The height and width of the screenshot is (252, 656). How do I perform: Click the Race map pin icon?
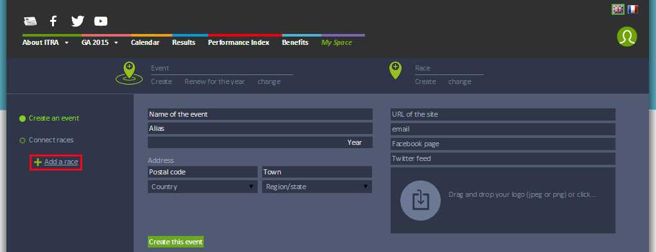pyautogui.click(x=395, y=71)
